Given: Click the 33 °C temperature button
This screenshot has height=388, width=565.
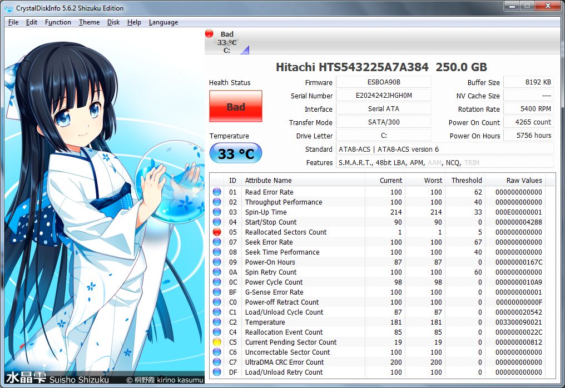Looking at the screenshot, I should pos(236,153).
